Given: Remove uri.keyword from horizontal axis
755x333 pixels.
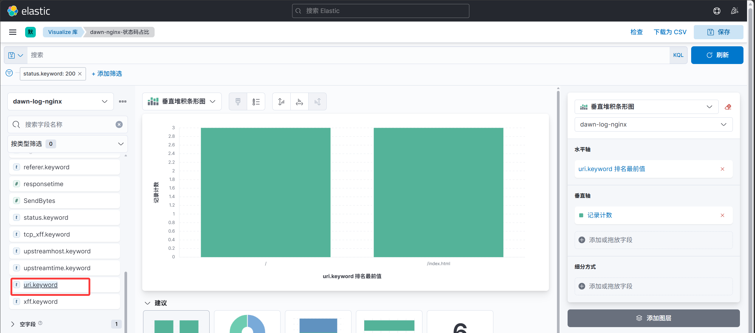Looking at the screenshot, I should click(722, 169).
